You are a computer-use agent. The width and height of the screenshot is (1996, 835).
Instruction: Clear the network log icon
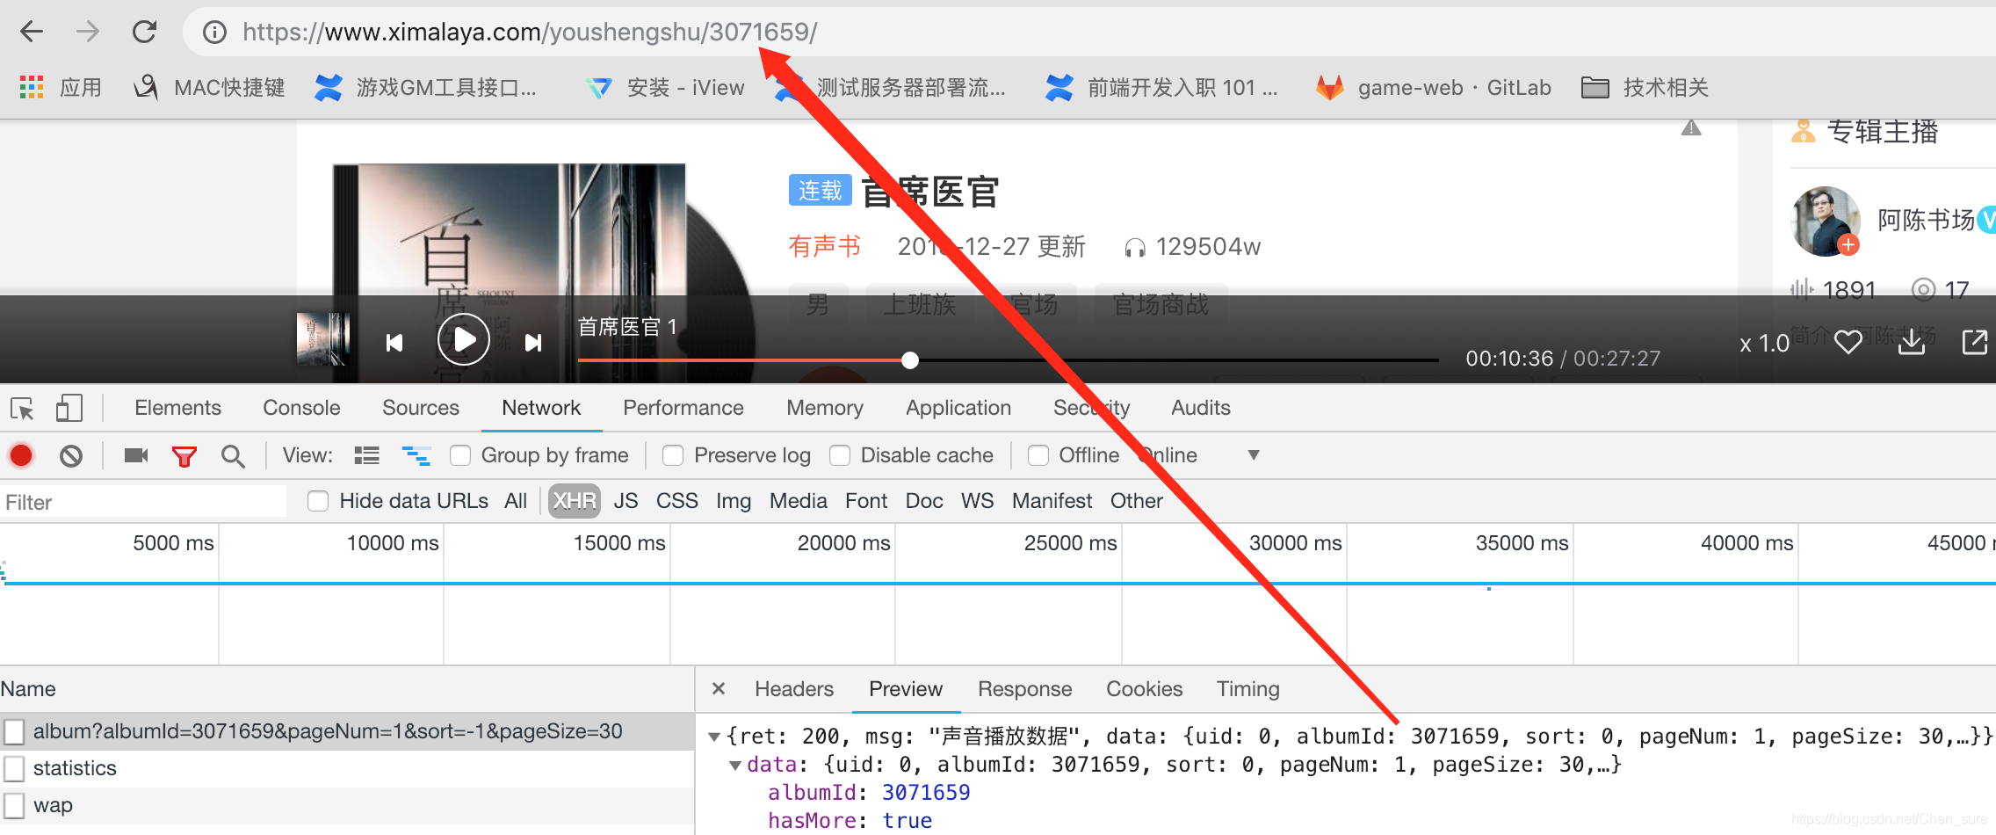click(x=71, y=455)
